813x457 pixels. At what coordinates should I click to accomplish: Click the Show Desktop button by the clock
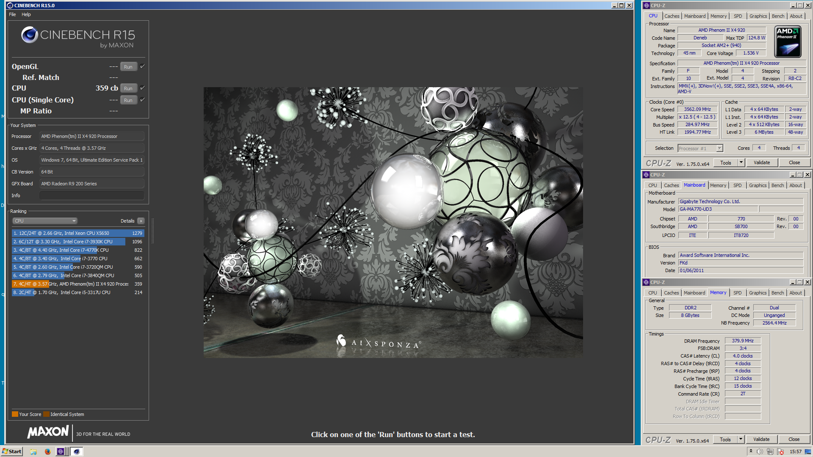pyautogui.click(x=809, y=451)
